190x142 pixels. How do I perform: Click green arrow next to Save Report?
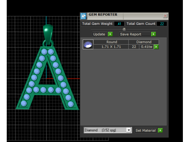point(154,34)
